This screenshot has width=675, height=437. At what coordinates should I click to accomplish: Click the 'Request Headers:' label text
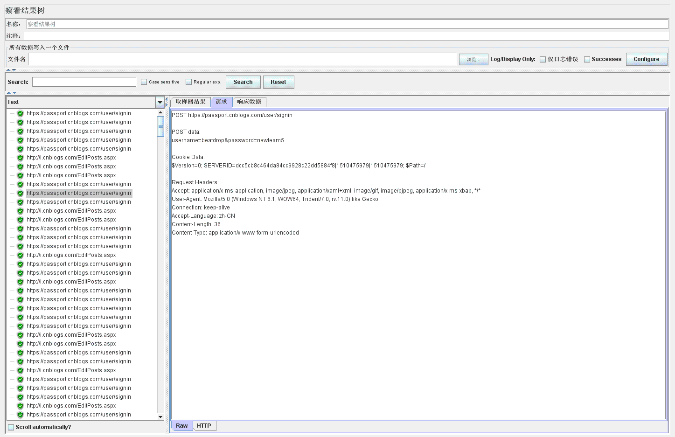point(195,182)
